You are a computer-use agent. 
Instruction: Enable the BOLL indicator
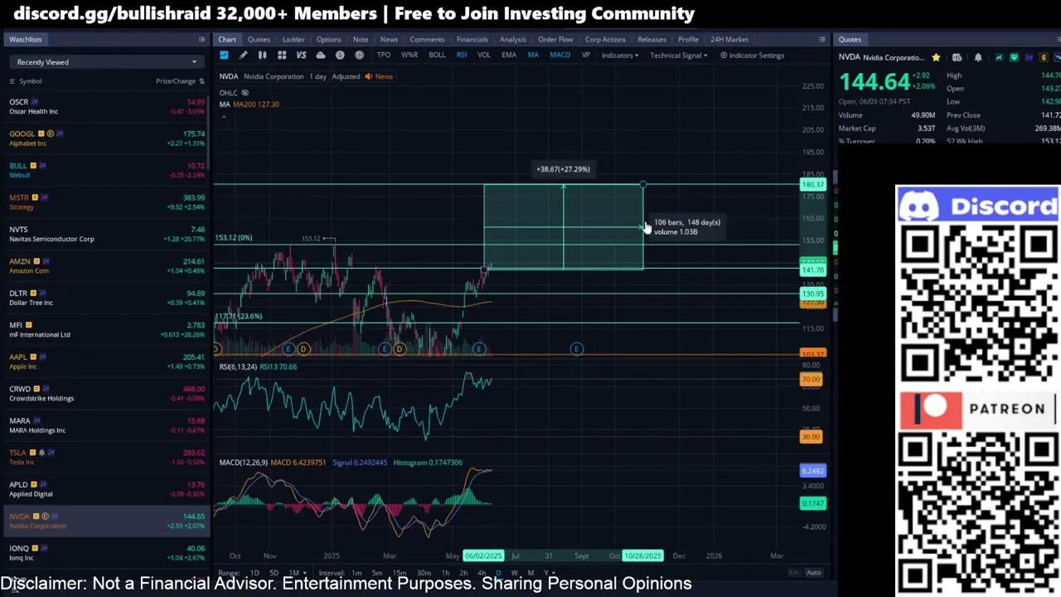click(x=437, y=56)
